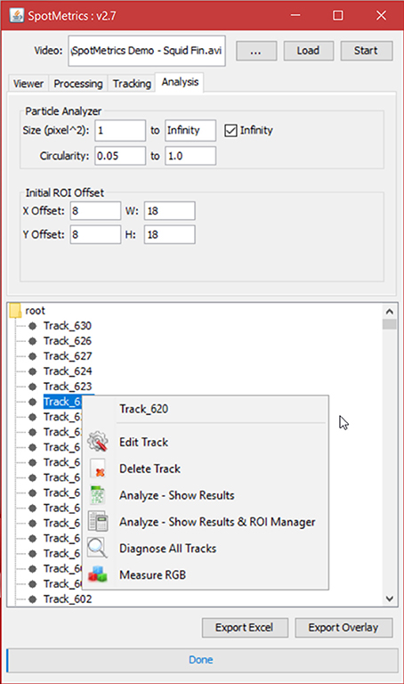Click the Measure RGB colored cubes icon
404x684 pixels.
(98, 574)
